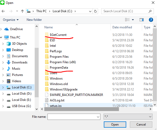Click Local Disk (C:) in address path

pos(62,11)
